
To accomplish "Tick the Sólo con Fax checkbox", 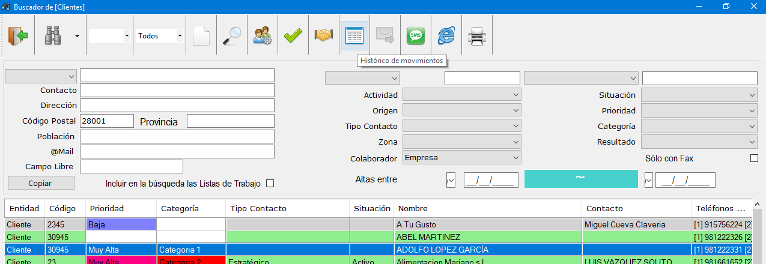I will click(x=755, y=158).
